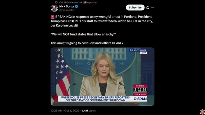View the 4.4M Views analytics
Screen dimensions: 205x115
coord(88,111)
